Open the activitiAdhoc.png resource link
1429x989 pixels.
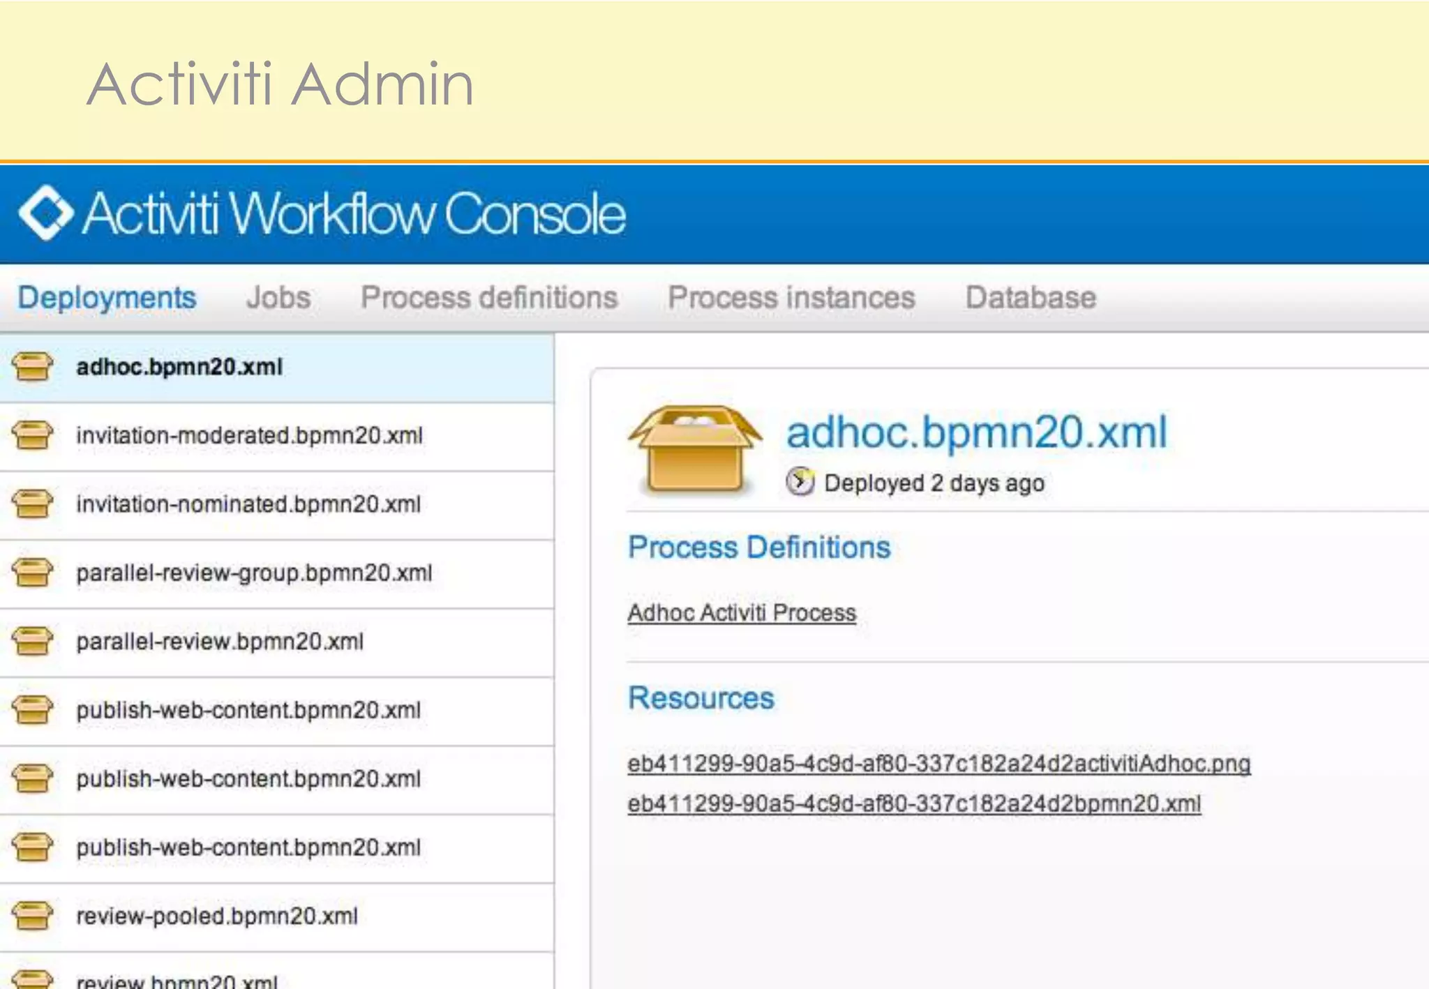pyautogui.click(x=938, y=764)
